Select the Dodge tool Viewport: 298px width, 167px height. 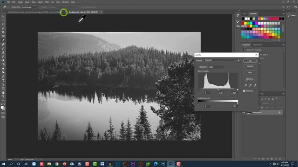pos(3,72)
